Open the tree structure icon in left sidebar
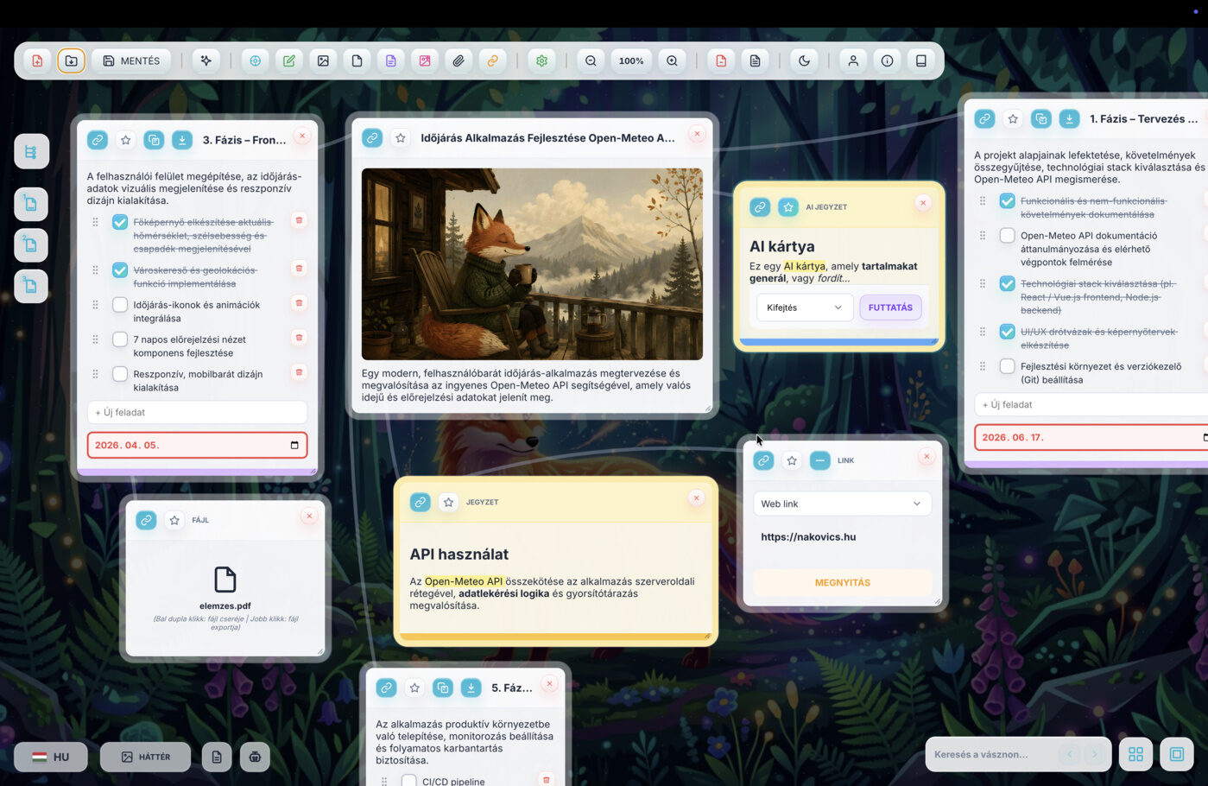This screenshot has height=786, width=1208. (x=31, y=152)
